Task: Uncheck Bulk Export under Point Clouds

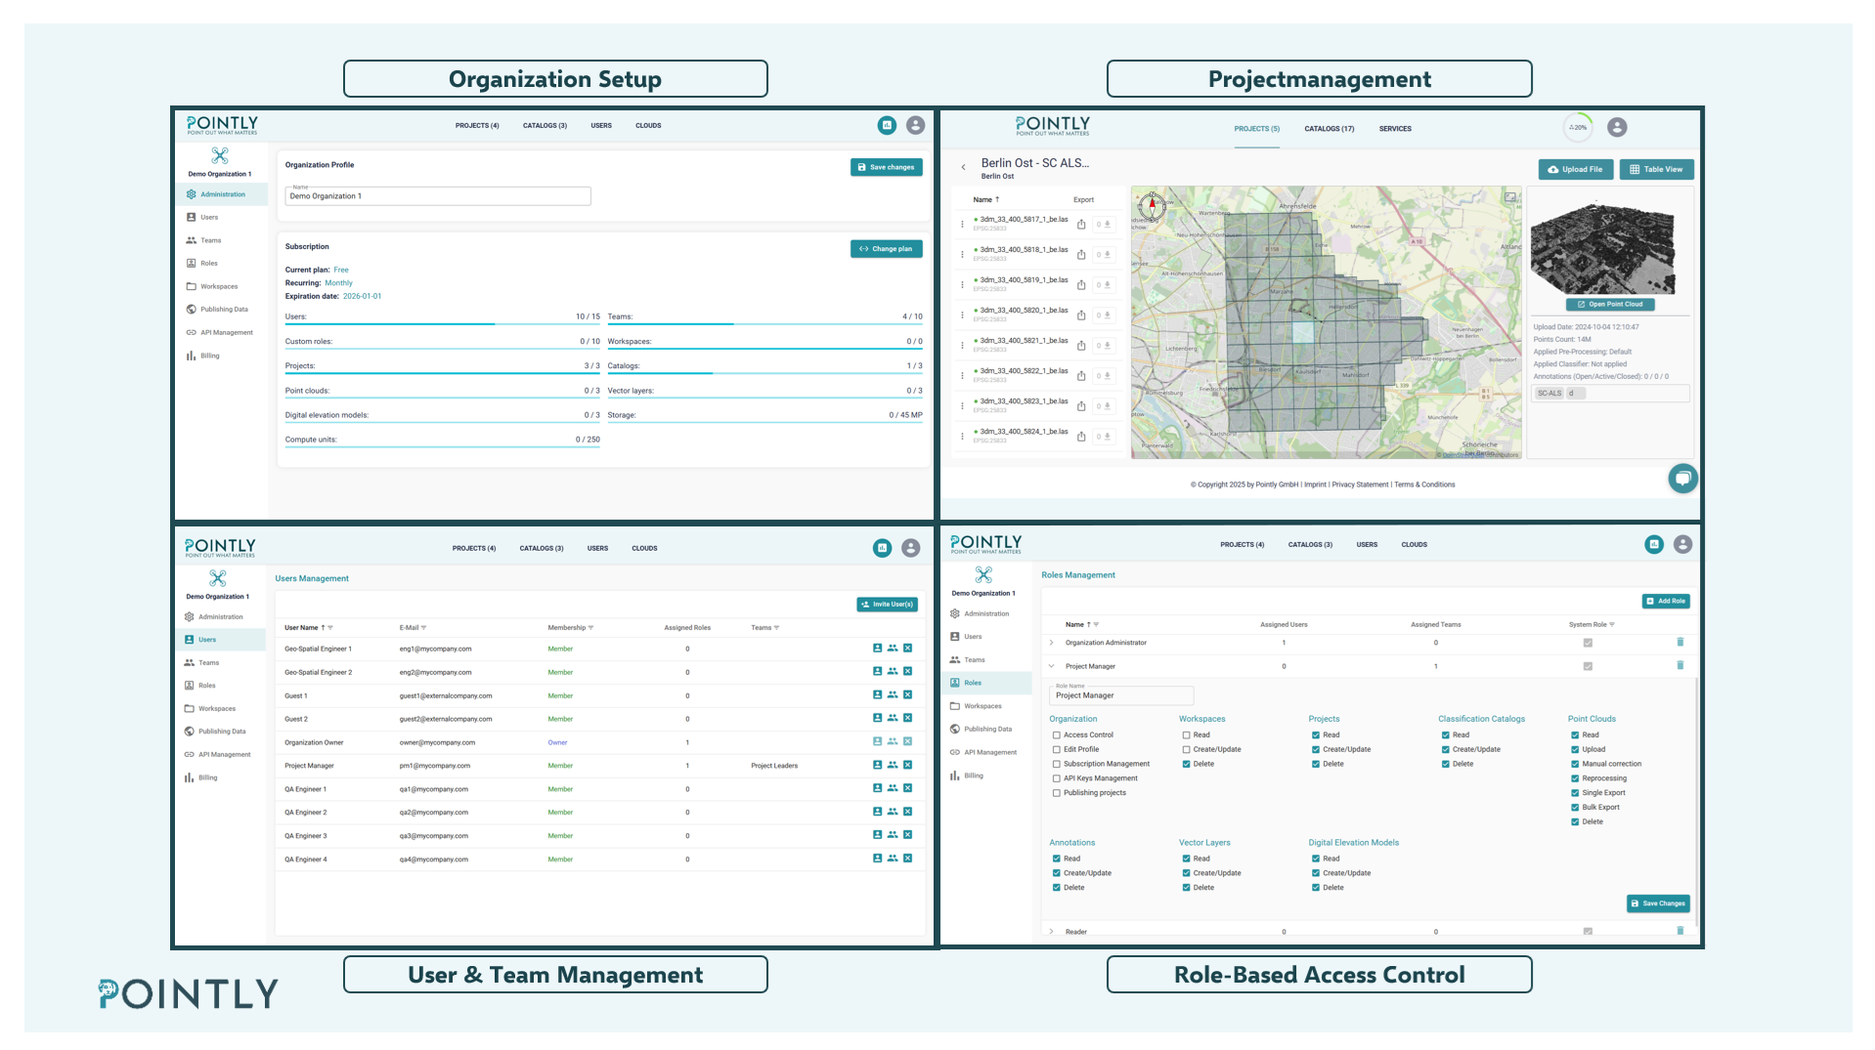Action: 1575,808
